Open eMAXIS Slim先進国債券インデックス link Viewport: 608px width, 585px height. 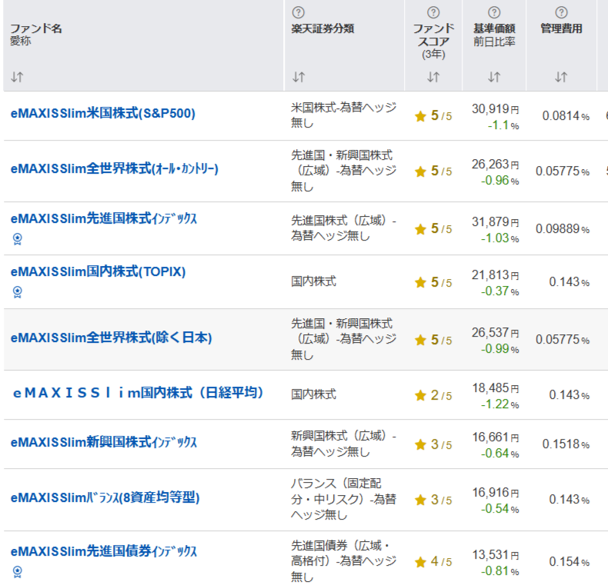[104, 551]
